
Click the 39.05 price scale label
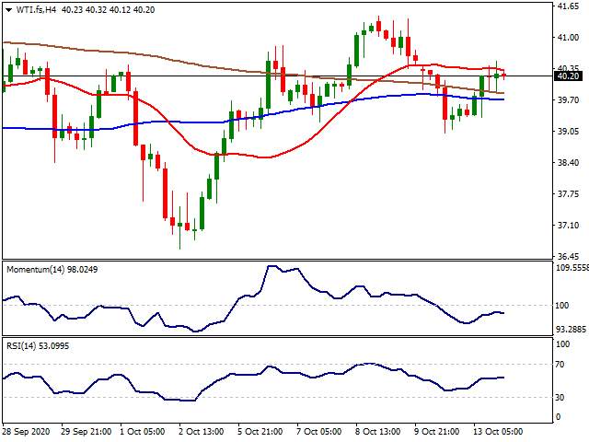(569, 131)
